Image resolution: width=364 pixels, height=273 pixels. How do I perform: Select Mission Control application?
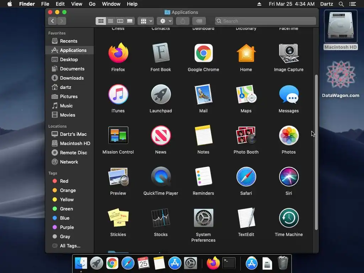[118, 135]
